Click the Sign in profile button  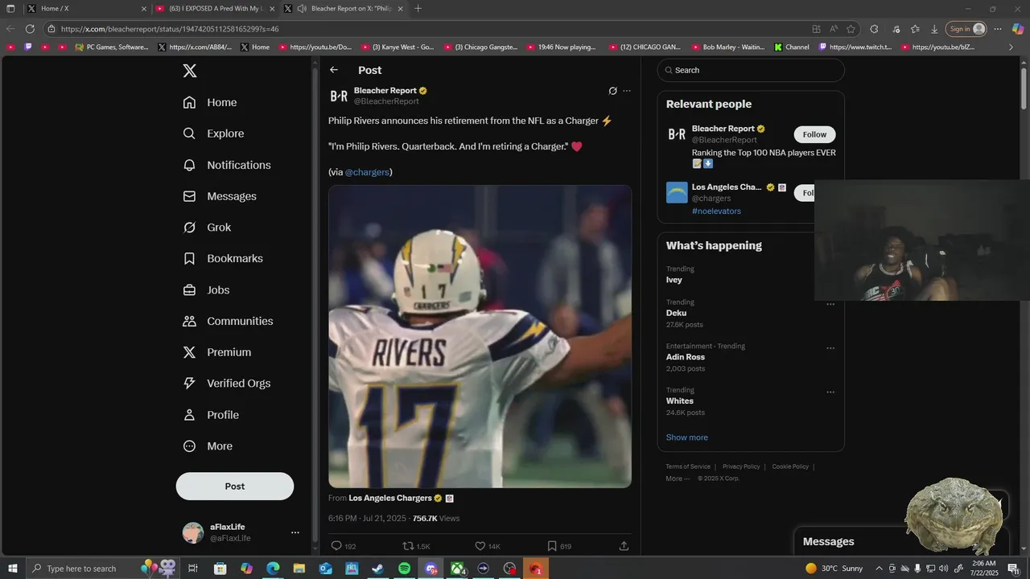point(966,29)
